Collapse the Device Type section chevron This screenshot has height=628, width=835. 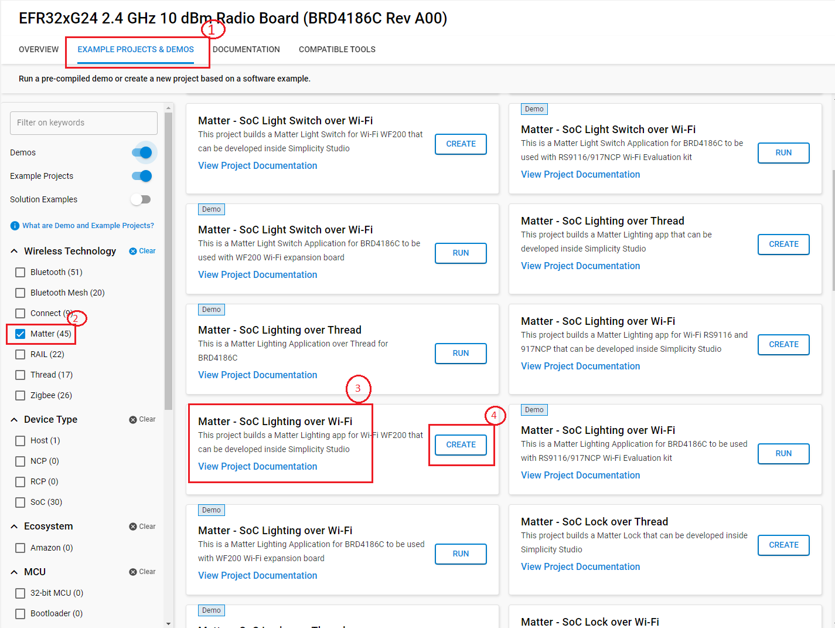[14, 419]
